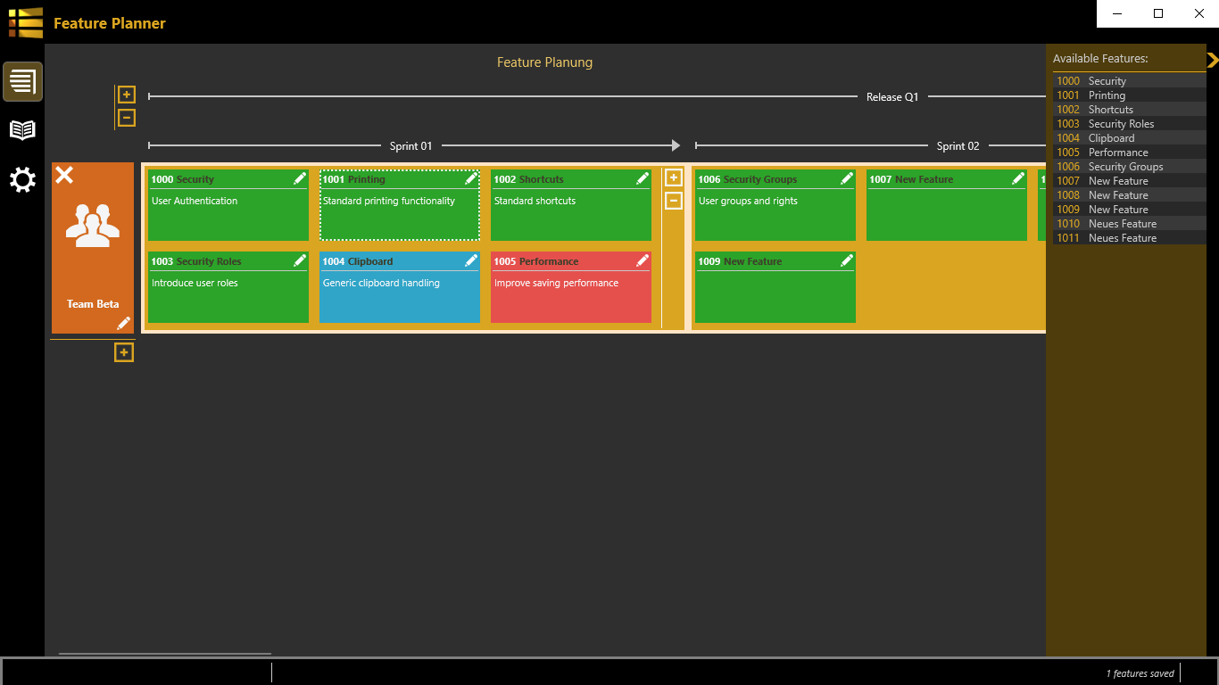Select 1007 New Feature in Available Features
The height and width of the screenshot is (685, 1219).
[x=1129, y=181]
